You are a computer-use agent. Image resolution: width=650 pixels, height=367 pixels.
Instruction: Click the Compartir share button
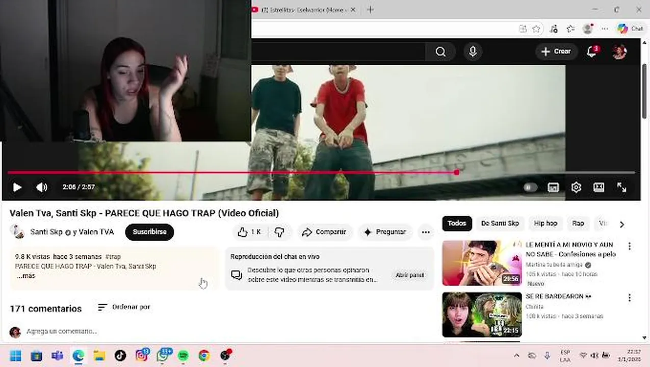(x=324, y=232)
